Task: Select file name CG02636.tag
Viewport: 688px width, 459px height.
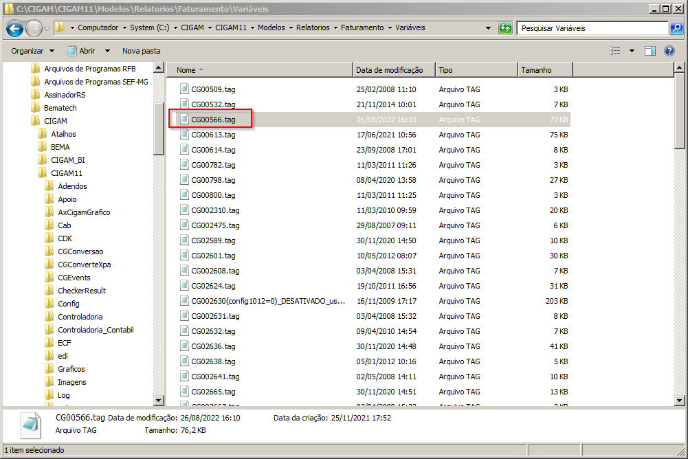Action: [x=213, y=346]
